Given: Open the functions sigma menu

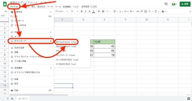Looking at the screenshot, I should (x=157, y=11).
